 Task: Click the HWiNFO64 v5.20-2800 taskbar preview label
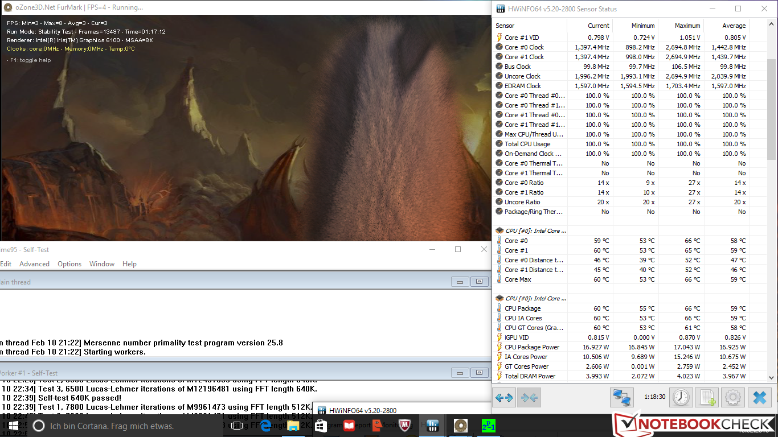(363, 410)
